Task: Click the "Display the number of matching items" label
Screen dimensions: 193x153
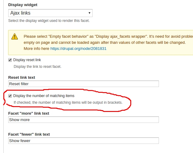Action: click(44, 96)
